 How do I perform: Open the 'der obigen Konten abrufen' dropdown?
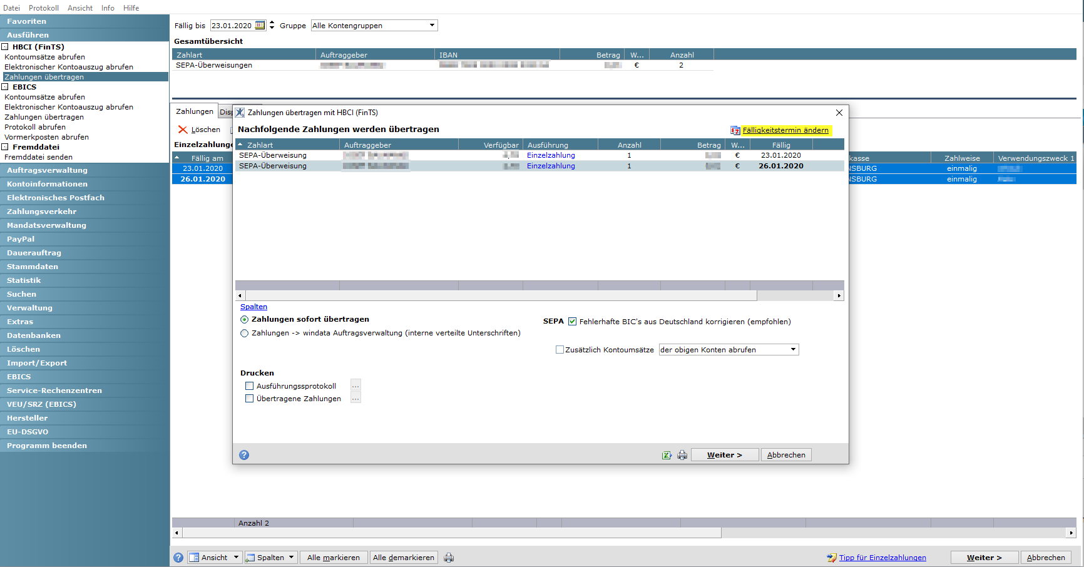(x=793, y=350)
